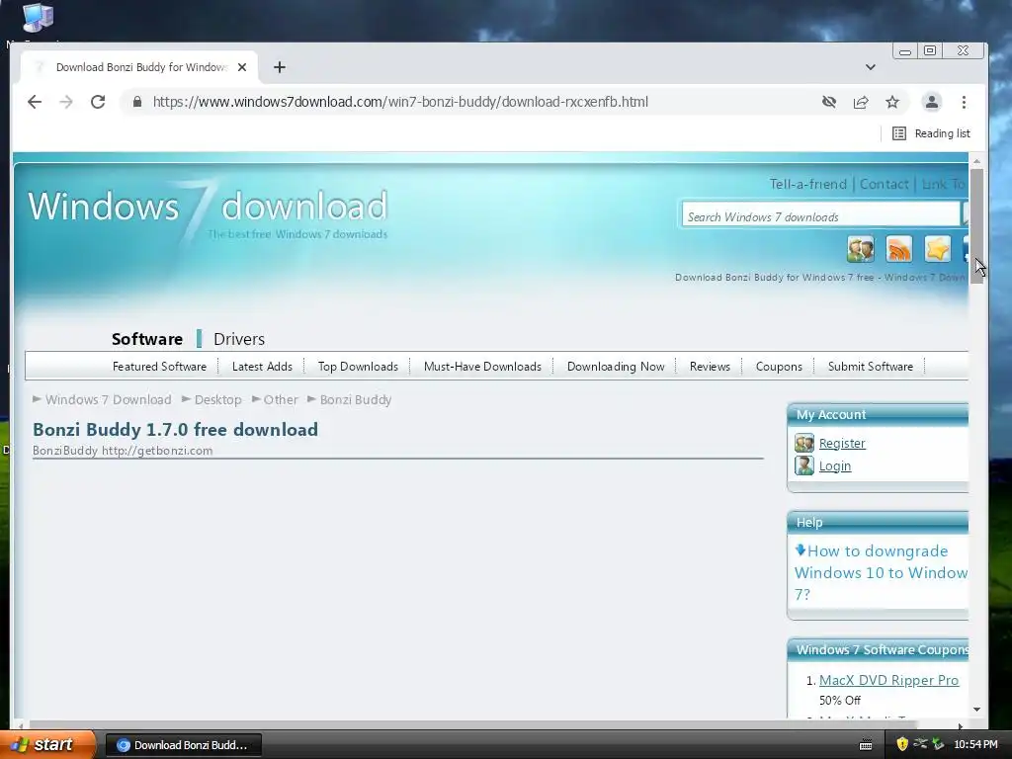Click the gold star favorites icon

tap(937, 249)
